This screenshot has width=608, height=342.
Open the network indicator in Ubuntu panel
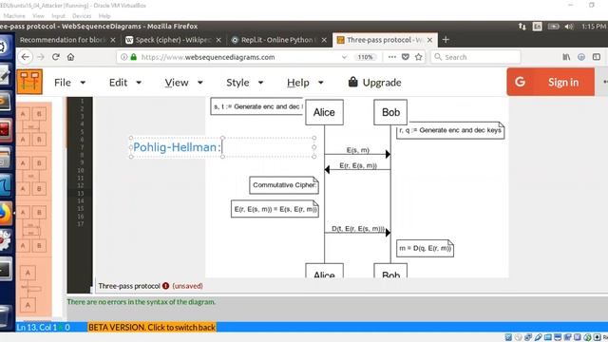tap(522, 27)
